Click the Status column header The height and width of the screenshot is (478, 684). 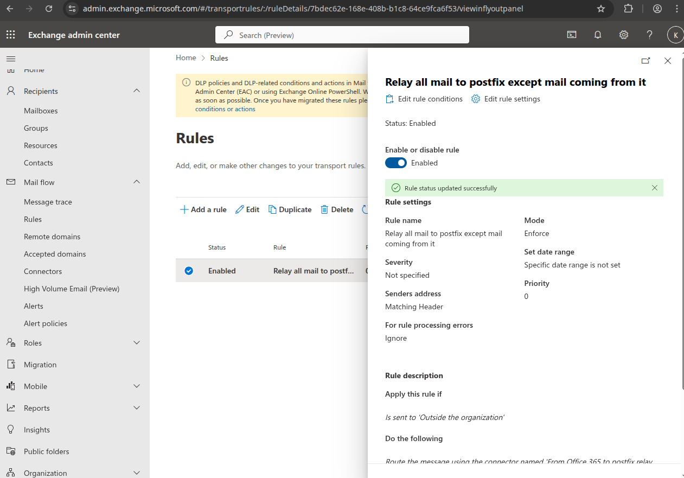(x=217, y=247)
